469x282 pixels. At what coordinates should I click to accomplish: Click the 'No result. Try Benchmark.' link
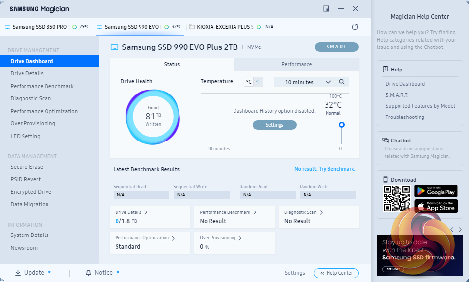(x=325, y=169)
